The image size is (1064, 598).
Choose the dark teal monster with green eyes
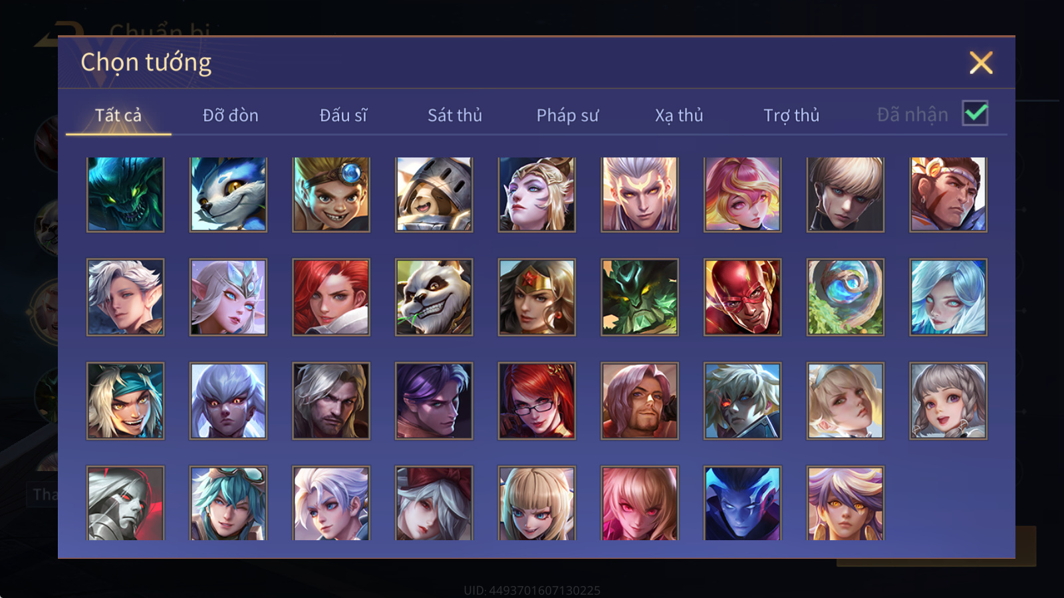coord(125,194)
